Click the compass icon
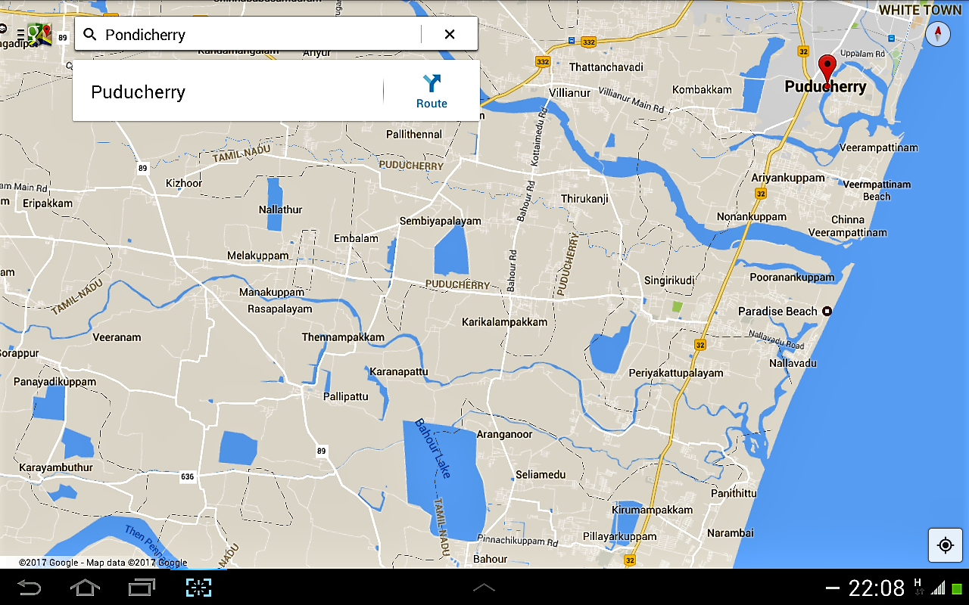969x605 pixels. pos(937,34)
